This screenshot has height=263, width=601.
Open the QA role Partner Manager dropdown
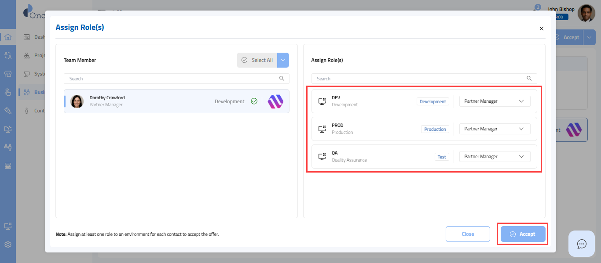click(x=495, y=157)
